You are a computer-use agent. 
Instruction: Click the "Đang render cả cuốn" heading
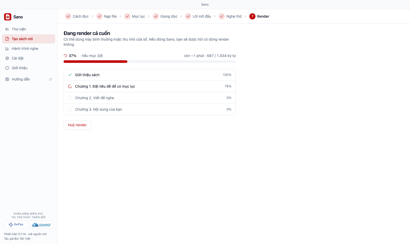point(87,33)
